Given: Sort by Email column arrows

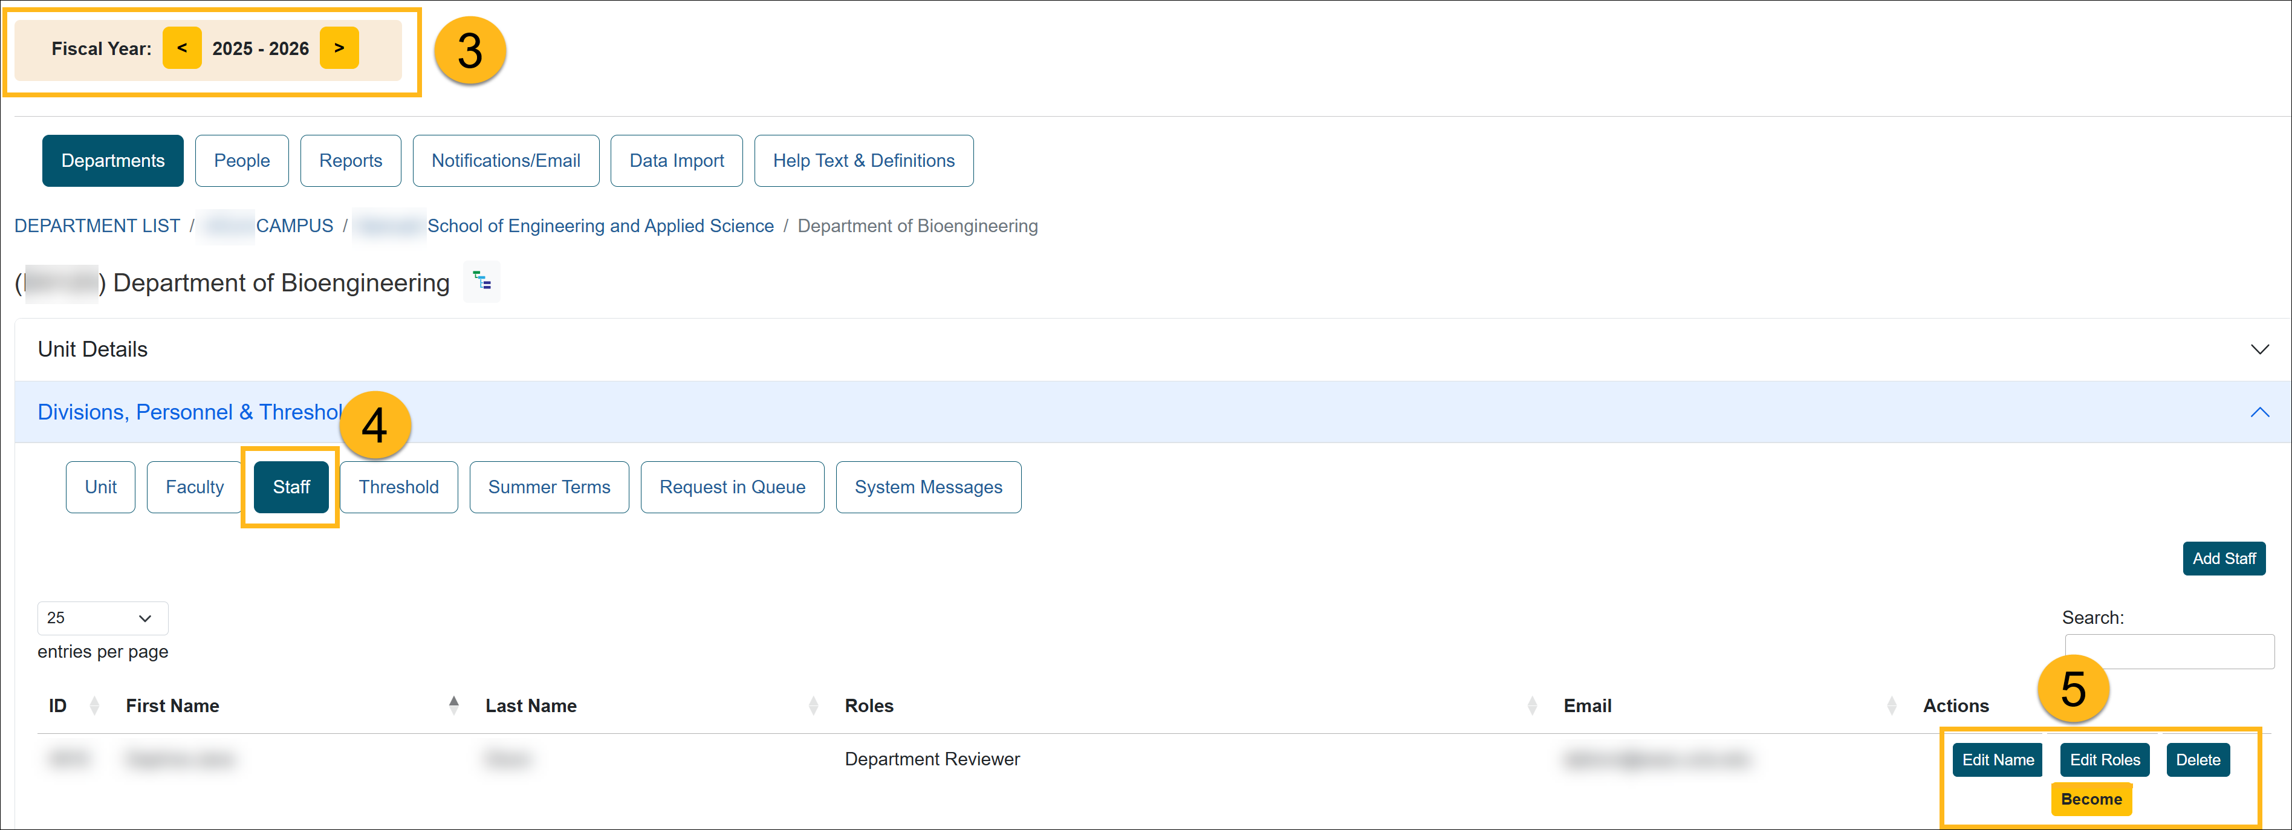Looking at the screenshot, I should pos(1891,705).
